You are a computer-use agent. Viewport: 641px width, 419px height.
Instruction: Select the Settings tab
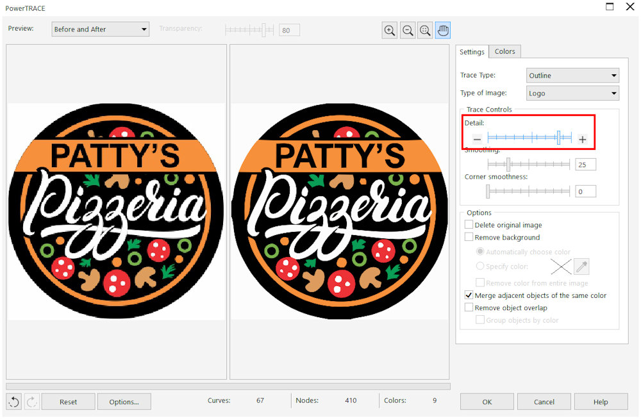point(472,52)
